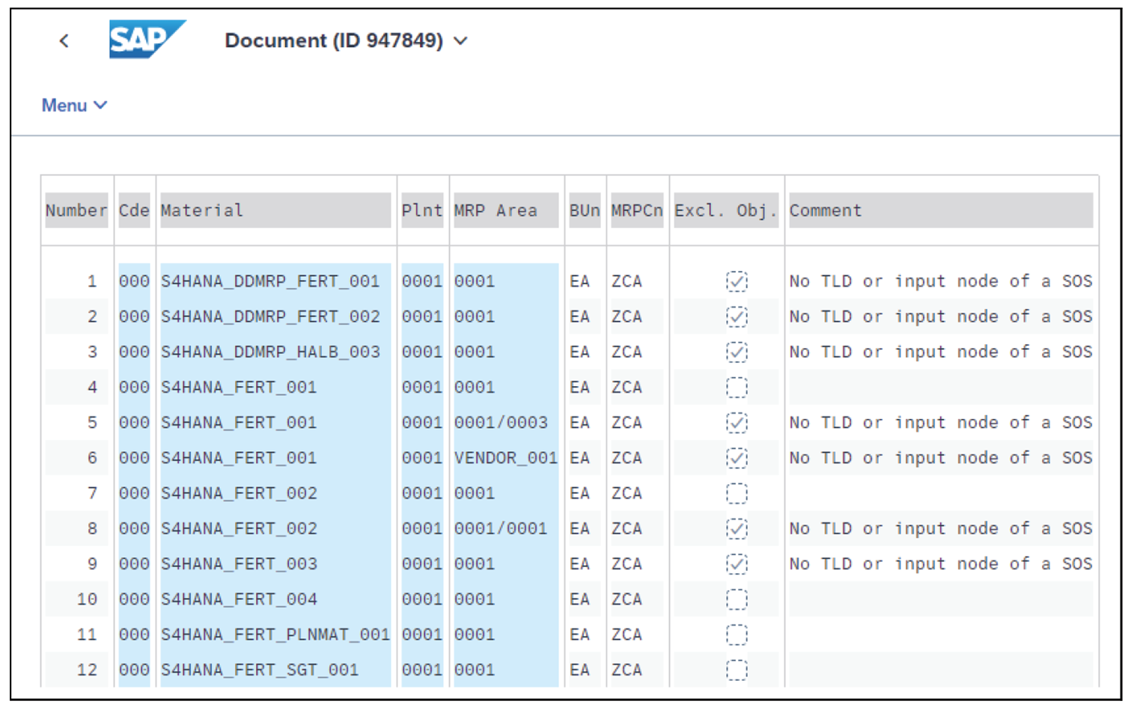The image size is (1134, 710).
Task: Click the Material column header
Action: [201, 210]
